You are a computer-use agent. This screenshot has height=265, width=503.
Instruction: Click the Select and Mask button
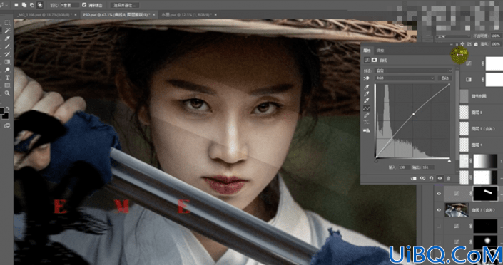click(124, 5)
